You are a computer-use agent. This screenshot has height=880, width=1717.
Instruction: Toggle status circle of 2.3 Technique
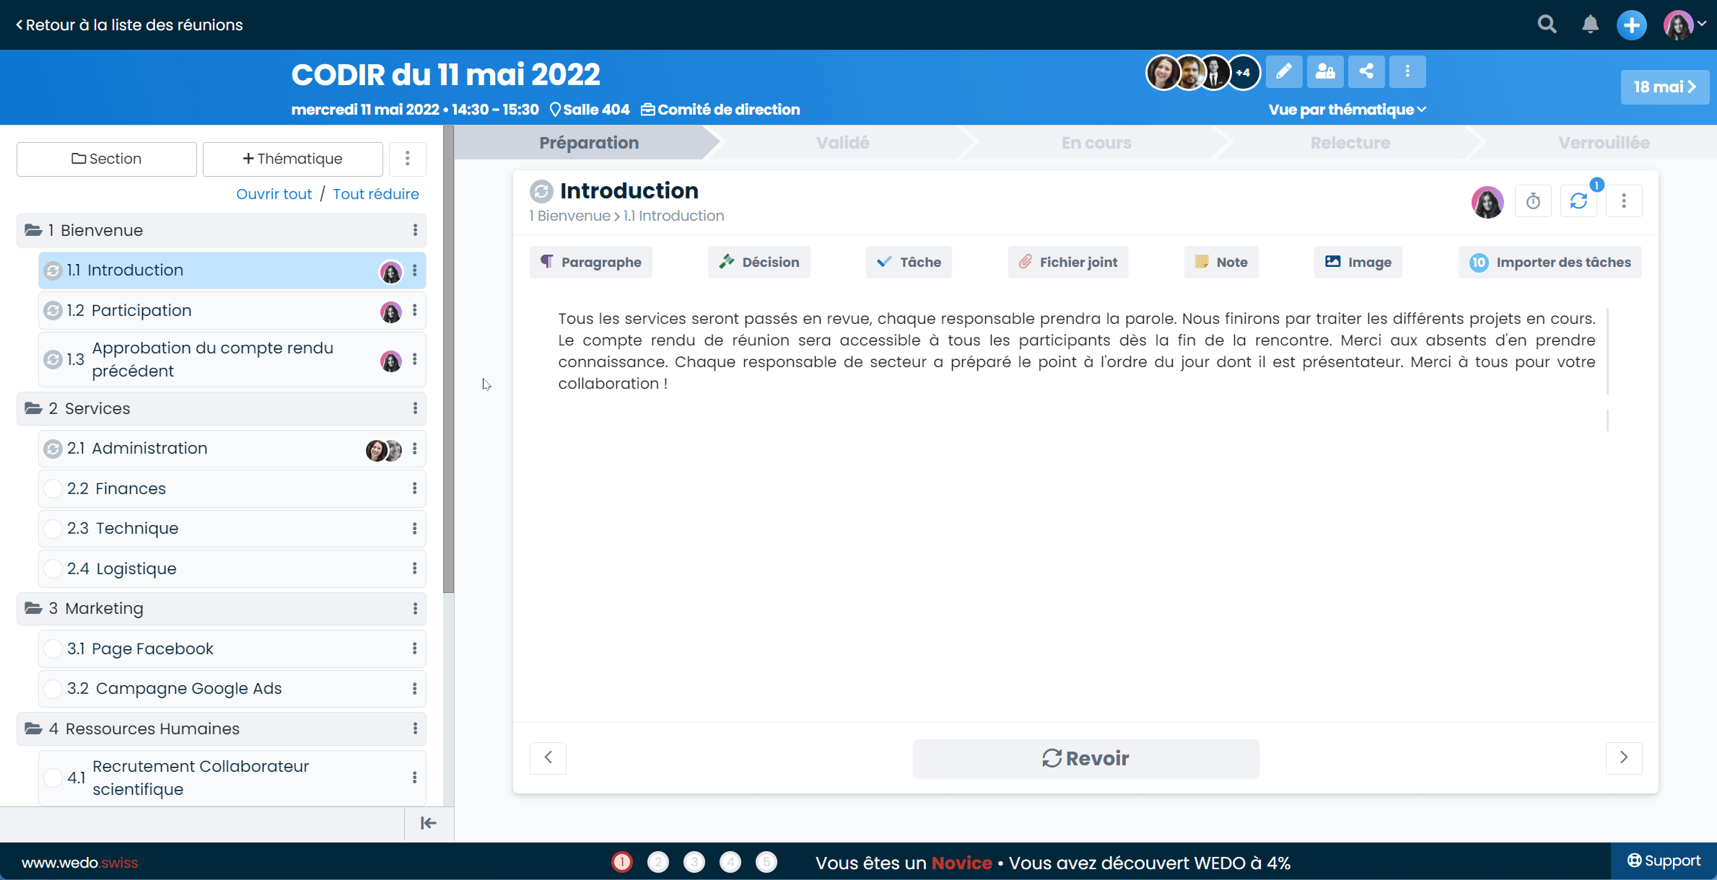(53, 529)
